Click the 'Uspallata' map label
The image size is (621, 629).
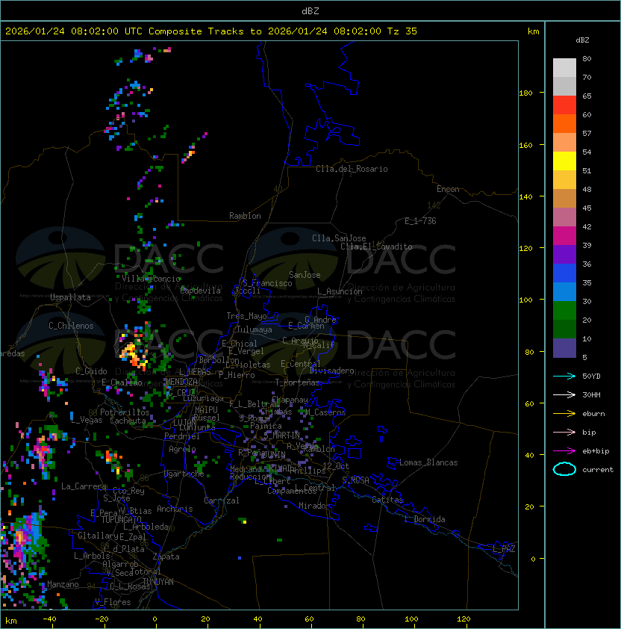coord(70,297)
